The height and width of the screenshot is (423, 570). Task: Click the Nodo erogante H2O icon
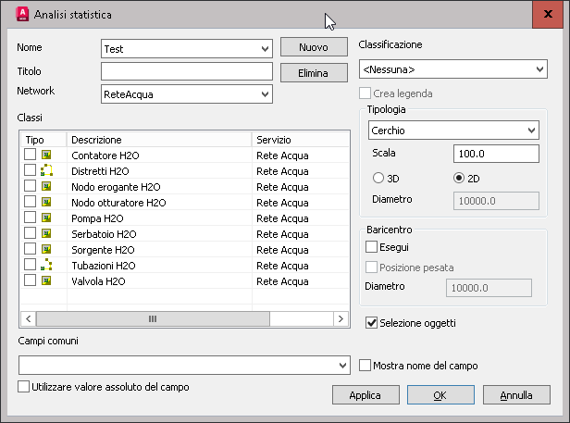(46, 187)
